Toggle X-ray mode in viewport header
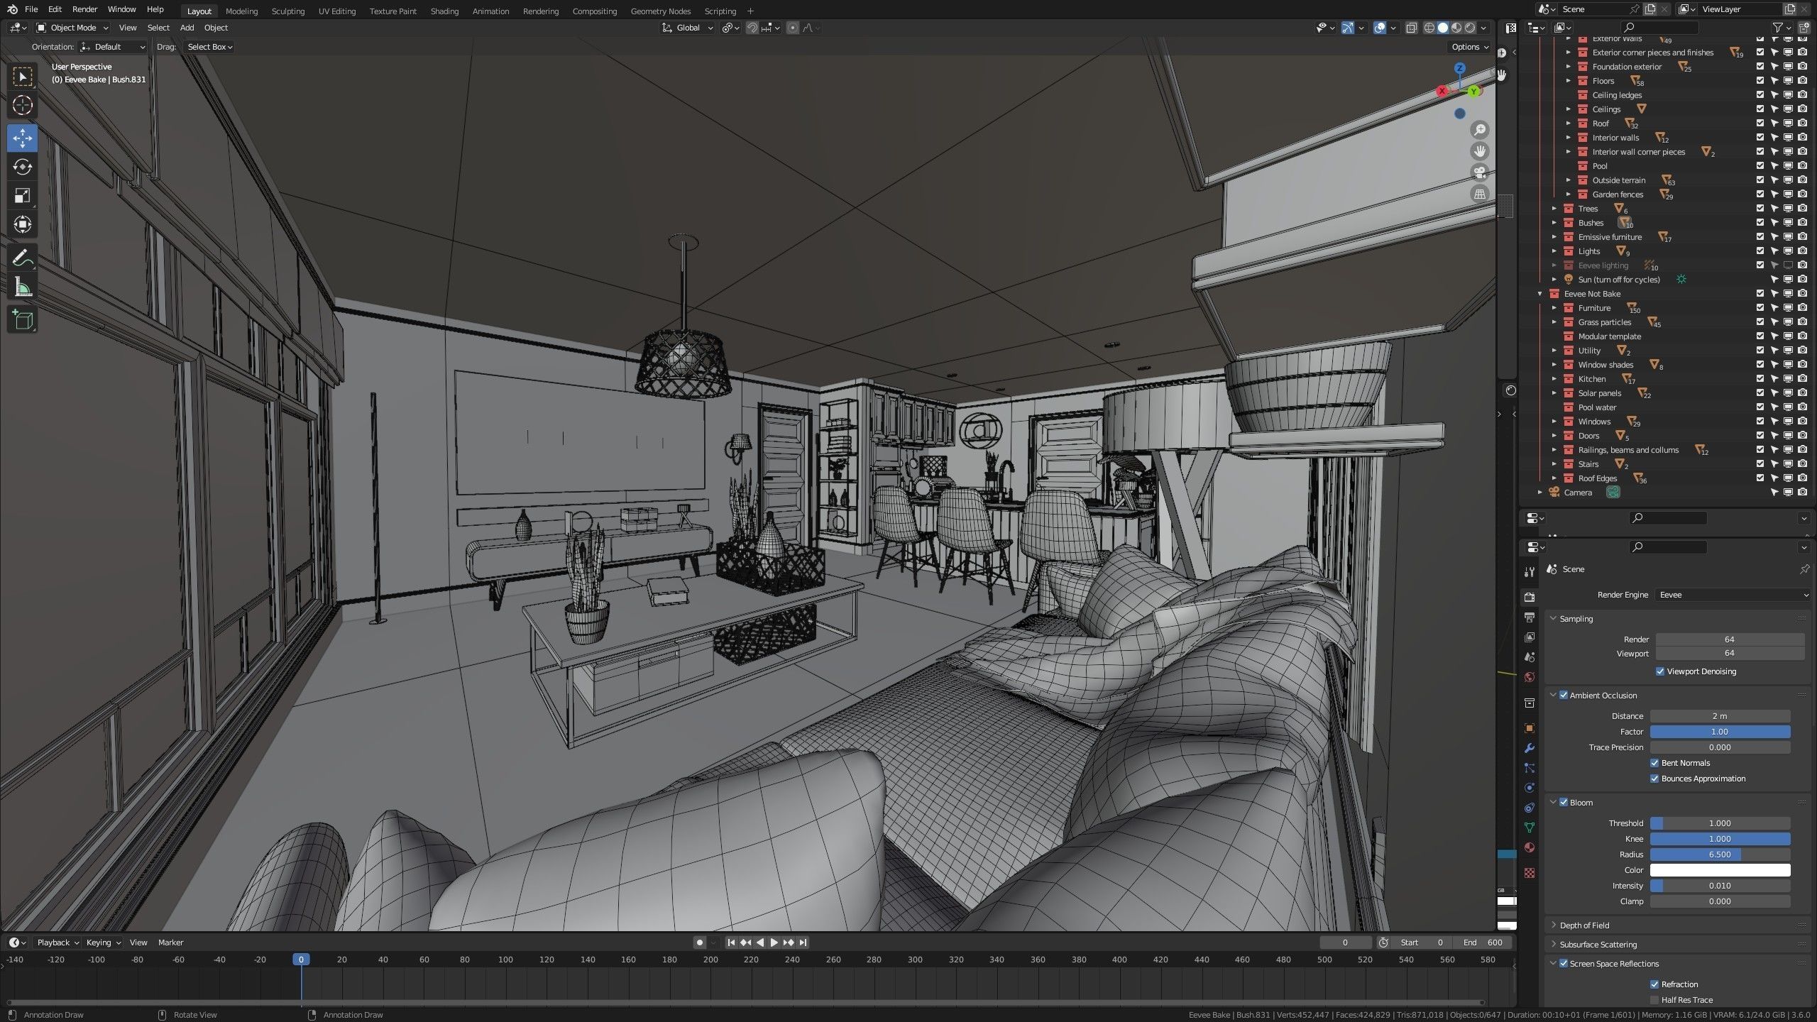 [x=1411, y=28]
